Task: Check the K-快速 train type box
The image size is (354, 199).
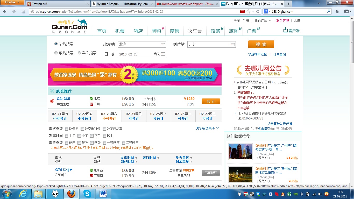Action: (67, 129)
